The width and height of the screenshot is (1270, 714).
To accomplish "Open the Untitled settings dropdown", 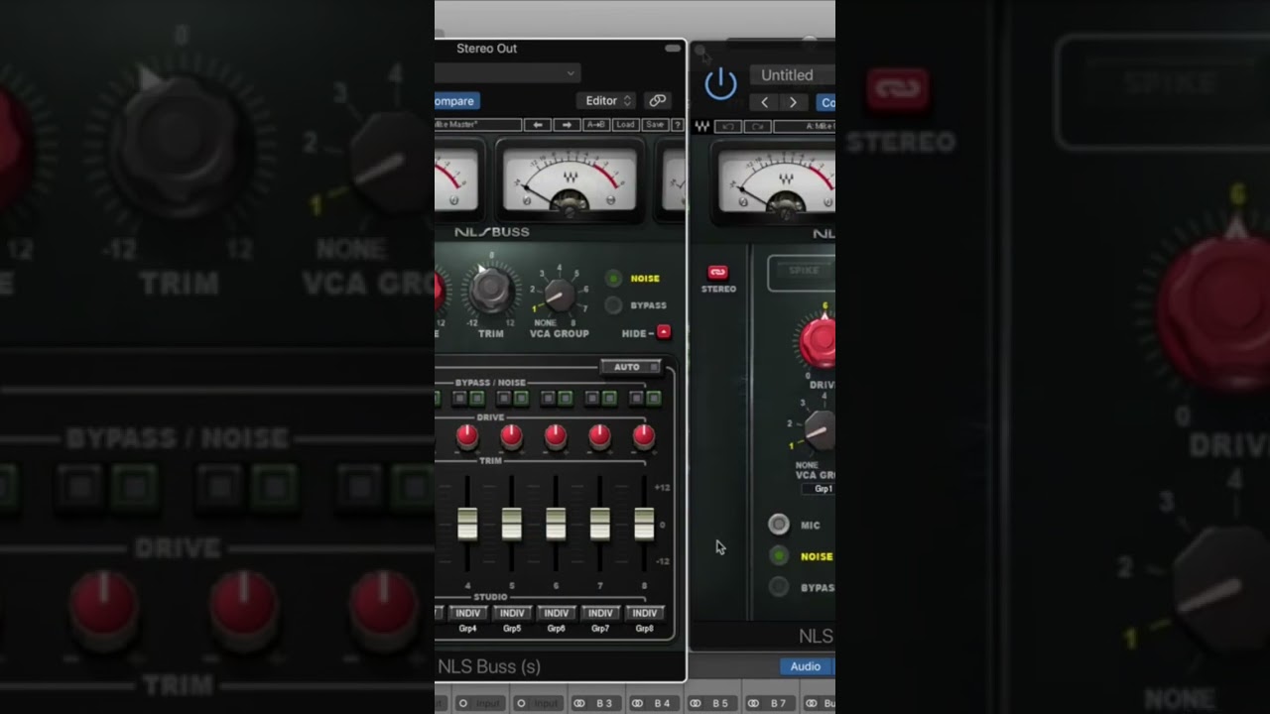I will (792, 75).
